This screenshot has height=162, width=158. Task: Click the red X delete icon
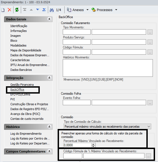[x=9, y=10]
